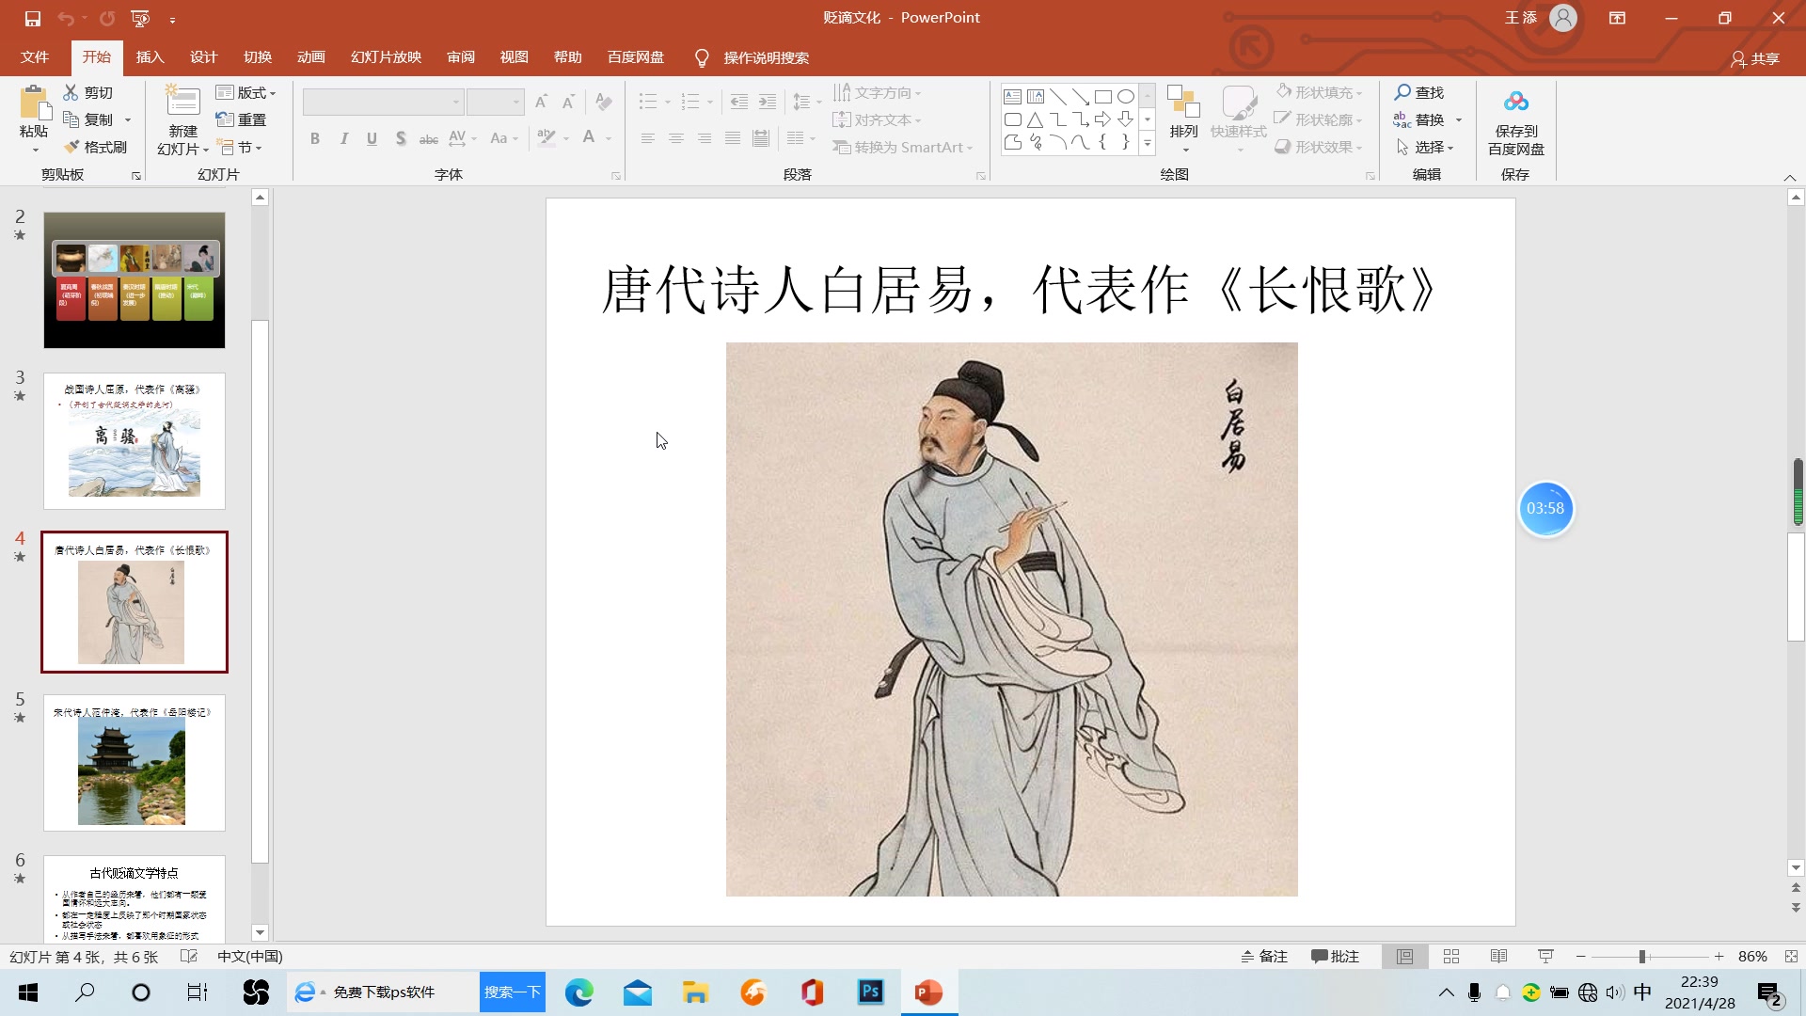Expand the shapes gallery more arrow

pos(1148,143)
